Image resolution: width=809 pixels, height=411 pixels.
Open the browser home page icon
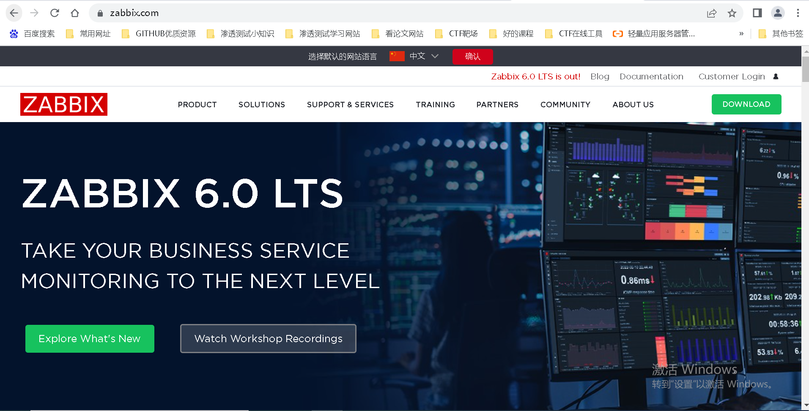click(x=75, y=13)
